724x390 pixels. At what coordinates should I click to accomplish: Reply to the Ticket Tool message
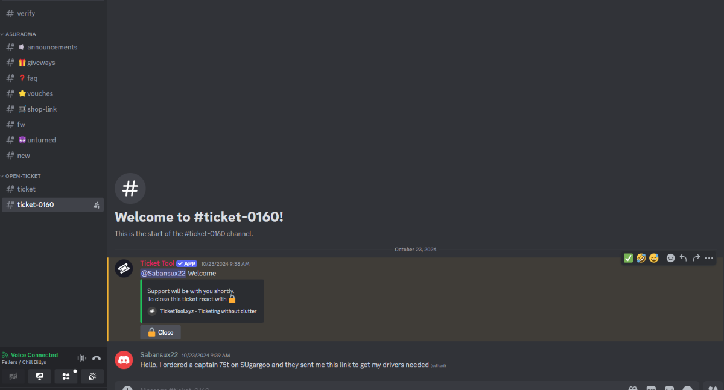tap(683, 258)
